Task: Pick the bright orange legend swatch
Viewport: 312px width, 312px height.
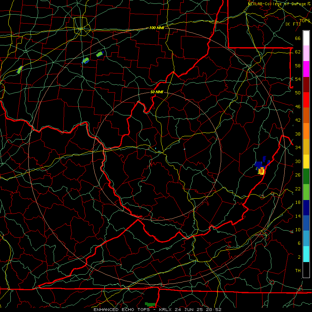Action: [306, 131]
